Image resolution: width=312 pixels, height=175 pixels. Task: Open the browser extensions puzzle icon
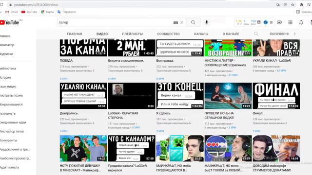[302, 4]
